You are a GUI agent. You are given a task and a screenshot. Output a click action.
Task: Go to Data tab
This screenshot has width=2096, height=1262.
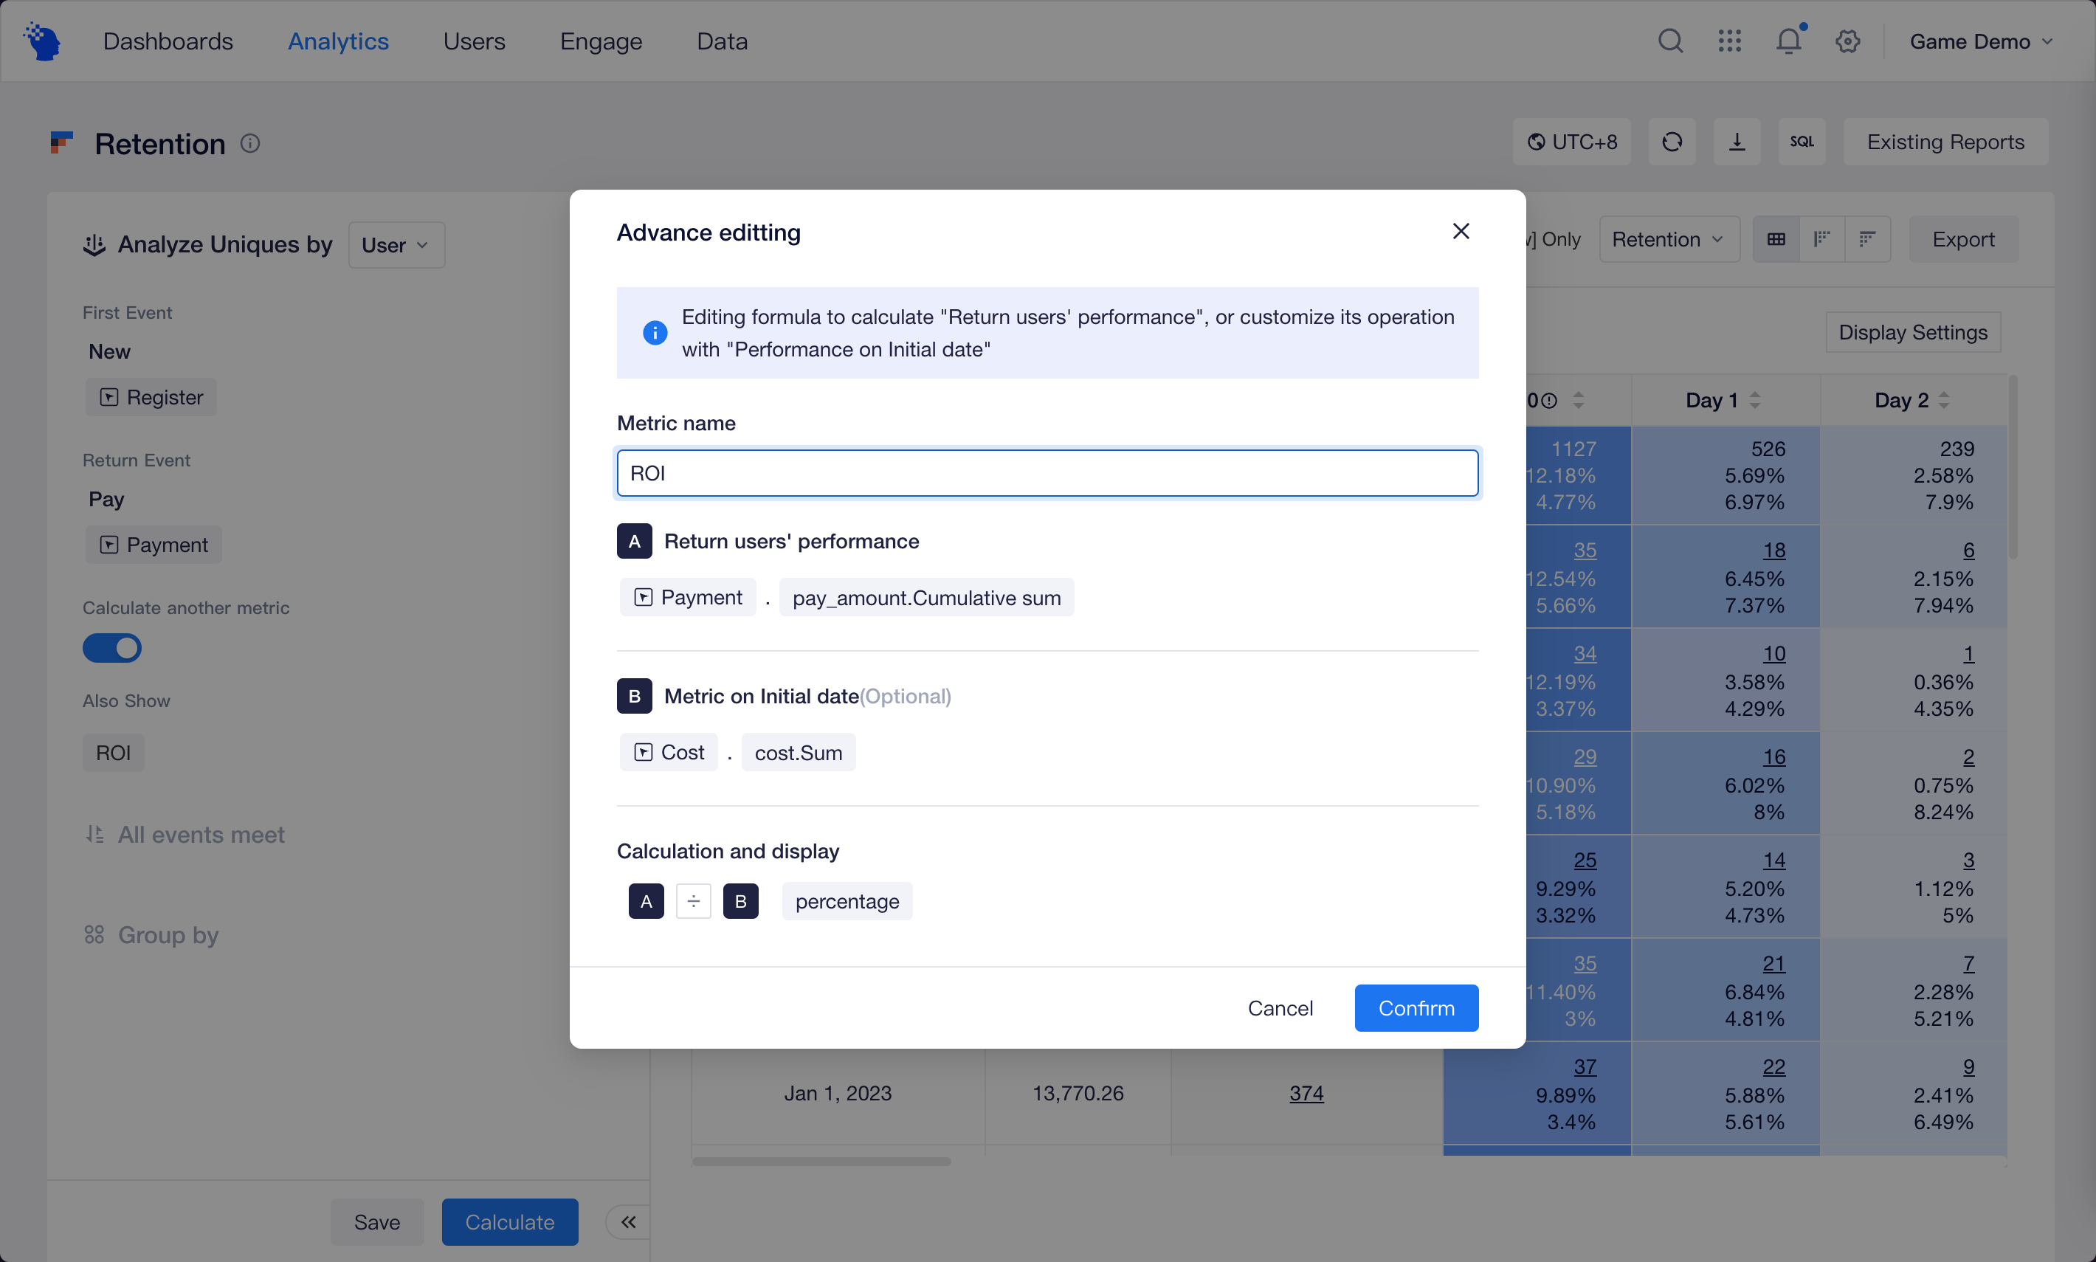722,41
